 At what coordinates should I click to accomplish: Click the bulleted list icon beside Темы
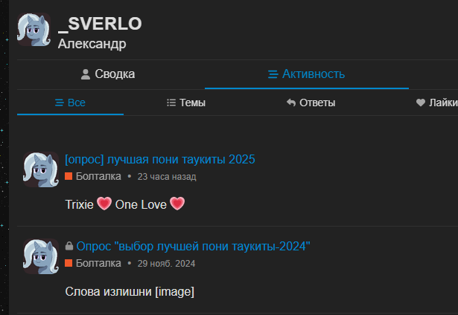[x=171, y=103]
